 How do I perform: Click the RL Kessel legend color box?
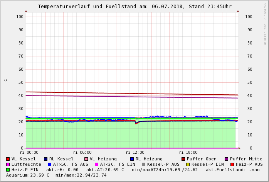pos(45,159)
